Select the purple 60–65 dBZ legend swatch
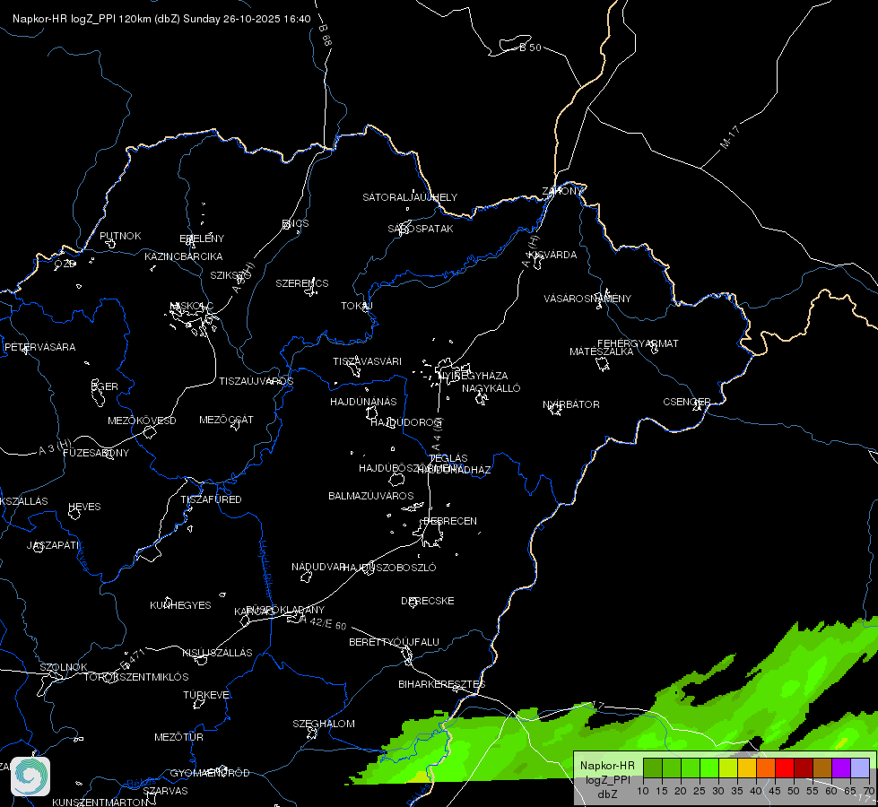 (x=841, y=768)
